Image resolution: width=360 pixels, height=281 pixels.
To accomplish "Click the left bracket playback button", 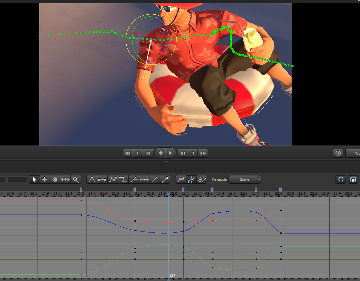I will (138, 153).
